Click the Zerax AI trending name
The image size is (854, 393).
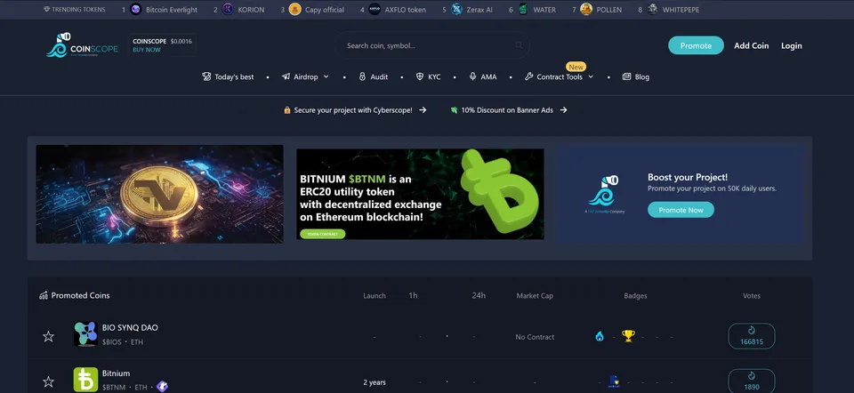479,9
